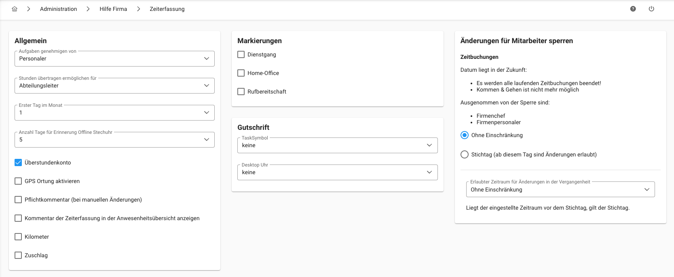Go to Hilfe Firma breadcrumb
The width and height of the screenshot is (674, 277).
[113, 9]
